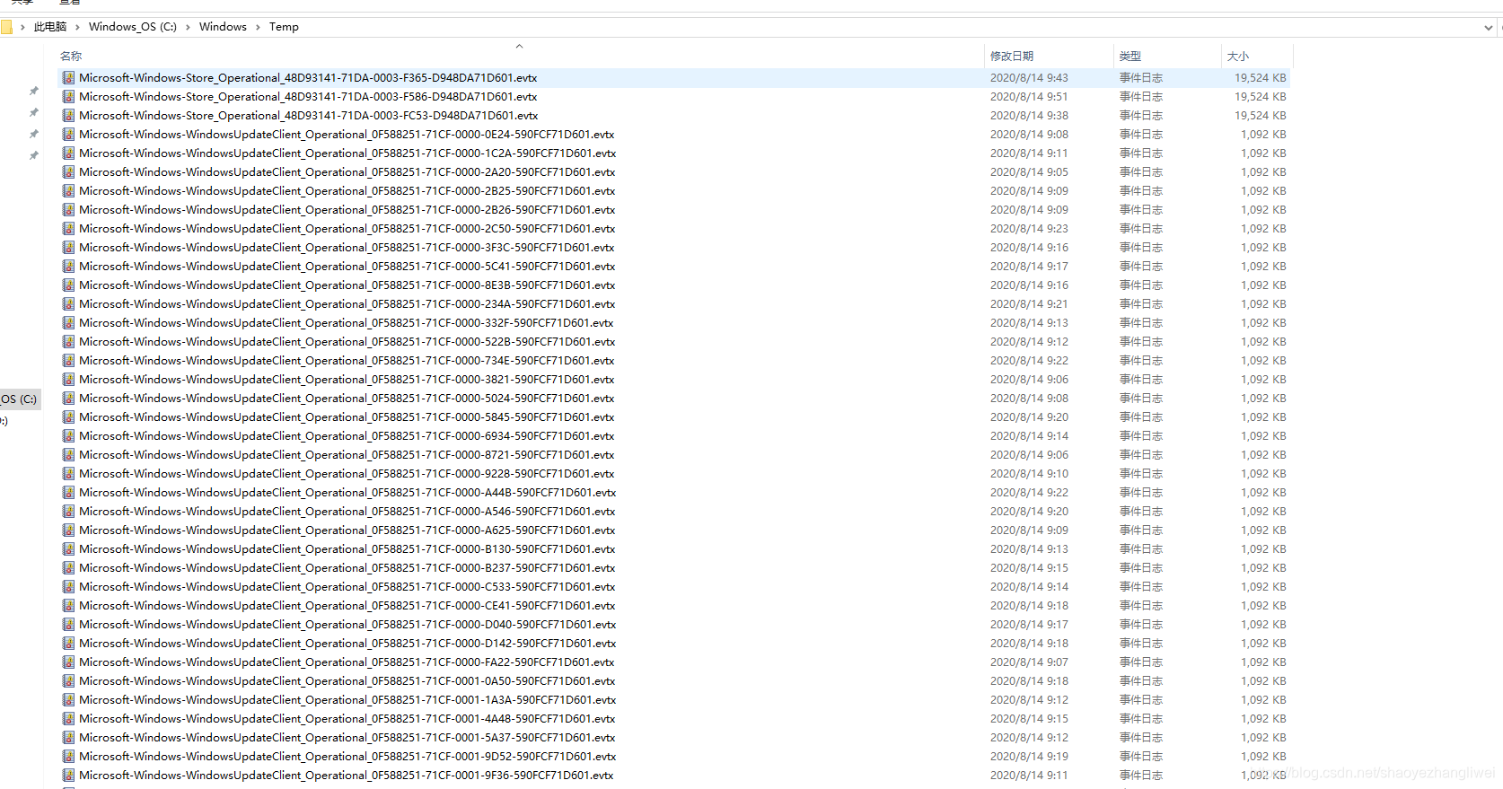Select file name ending 0001-9D52-590FCF71D601.evtx
This screenshot has height=789, width=1503.
(x=347, y=757)
